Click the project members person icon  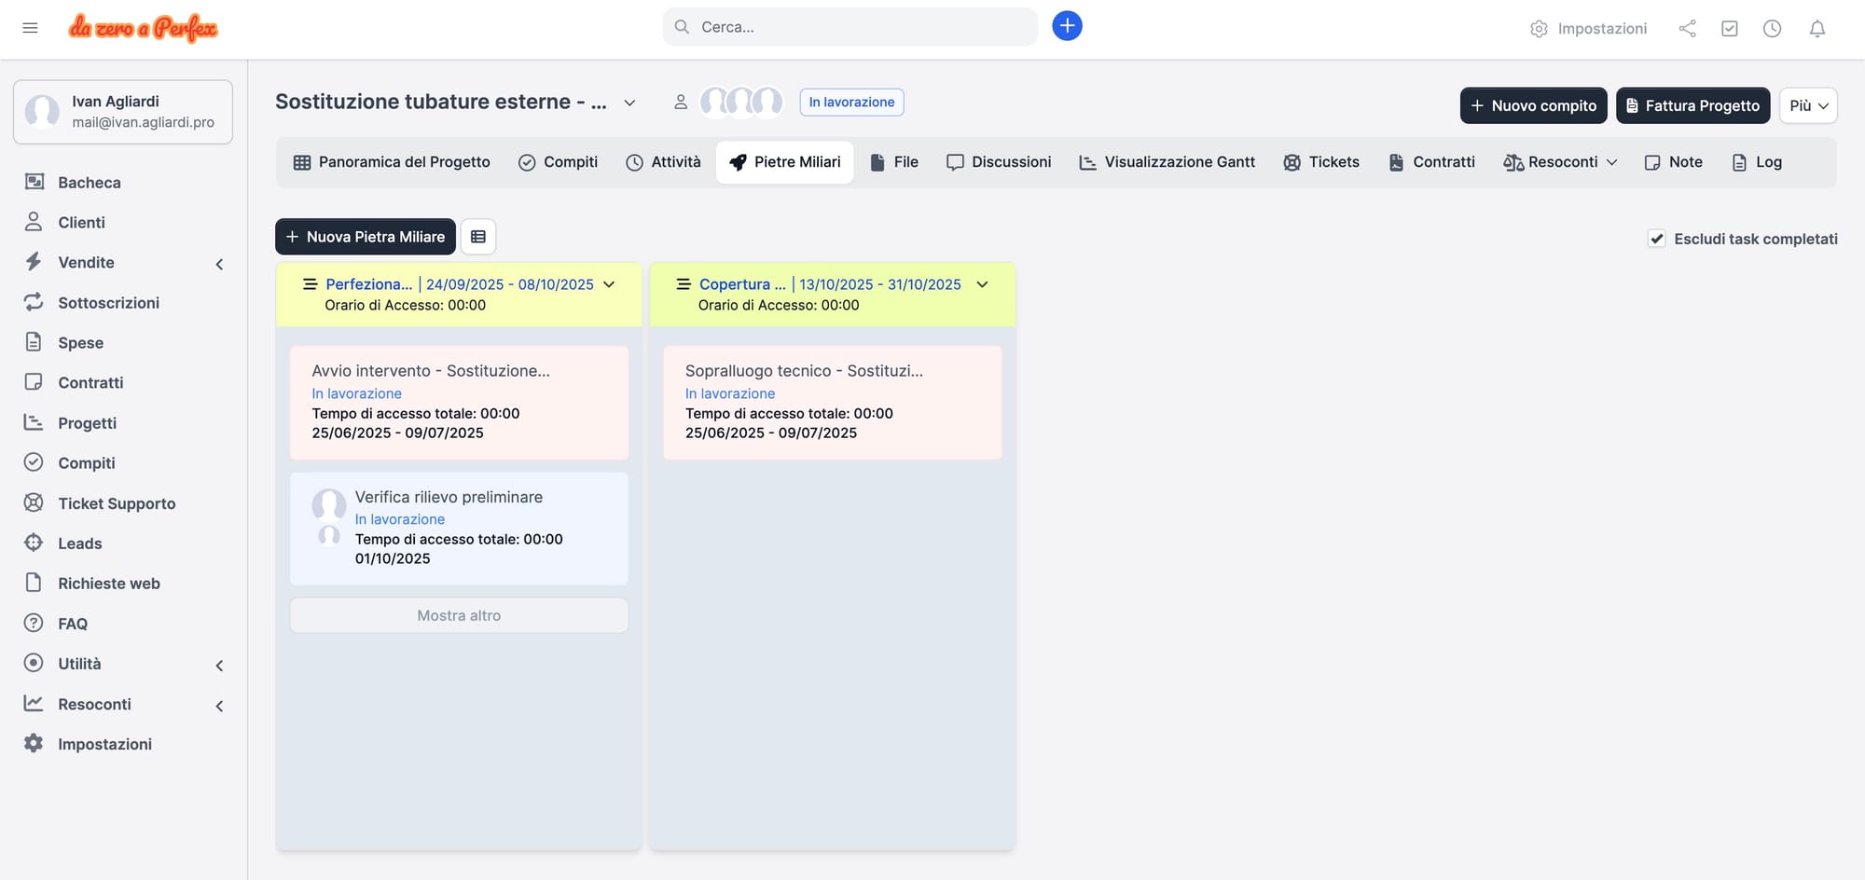681,103
